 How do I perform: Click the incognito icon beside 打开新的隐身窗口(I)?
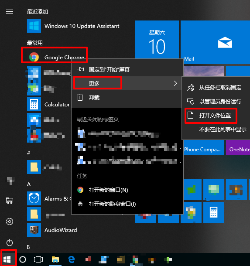(80, 204)
